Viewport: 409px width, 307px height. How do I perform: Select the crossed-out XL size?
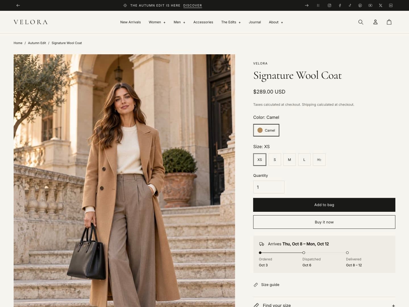[319, 160]
